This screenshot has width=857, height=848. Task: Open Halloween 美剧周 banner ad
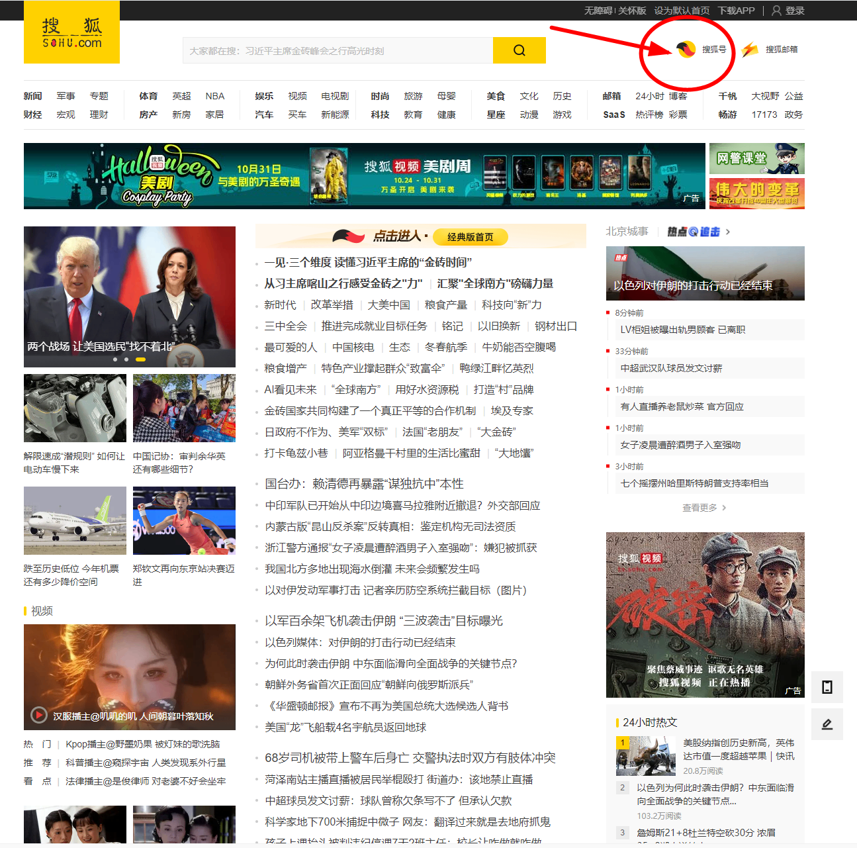365,176
